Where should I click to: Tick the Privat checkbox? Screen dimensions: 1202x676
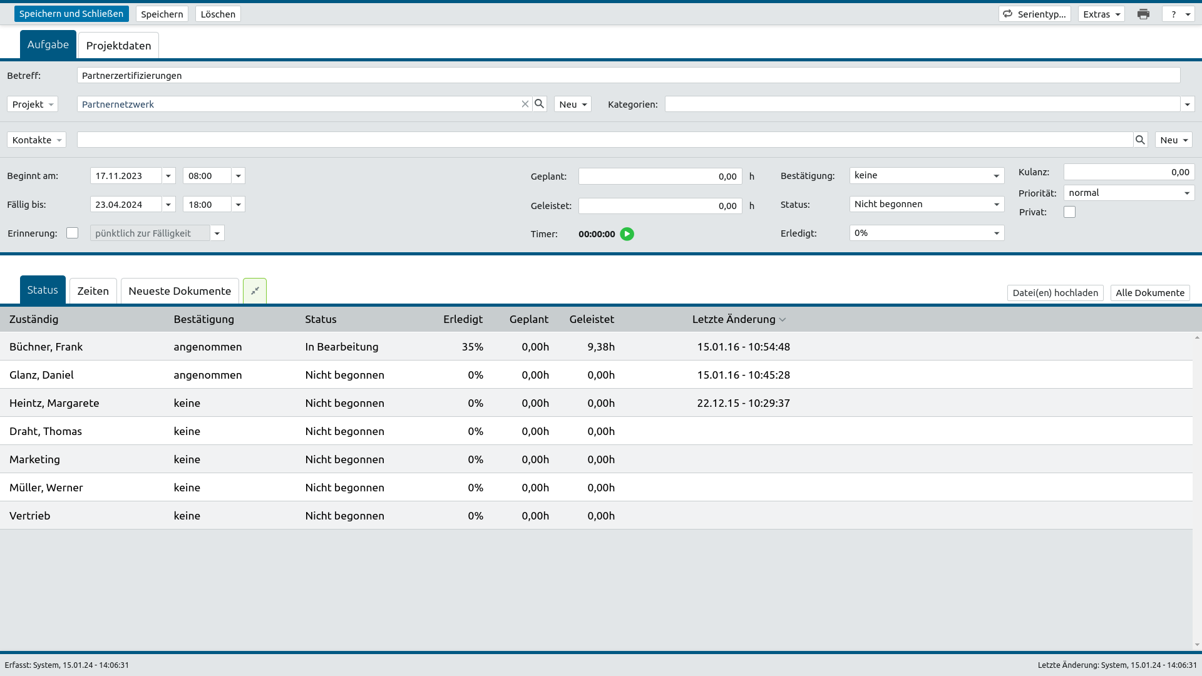[1069, 212]
